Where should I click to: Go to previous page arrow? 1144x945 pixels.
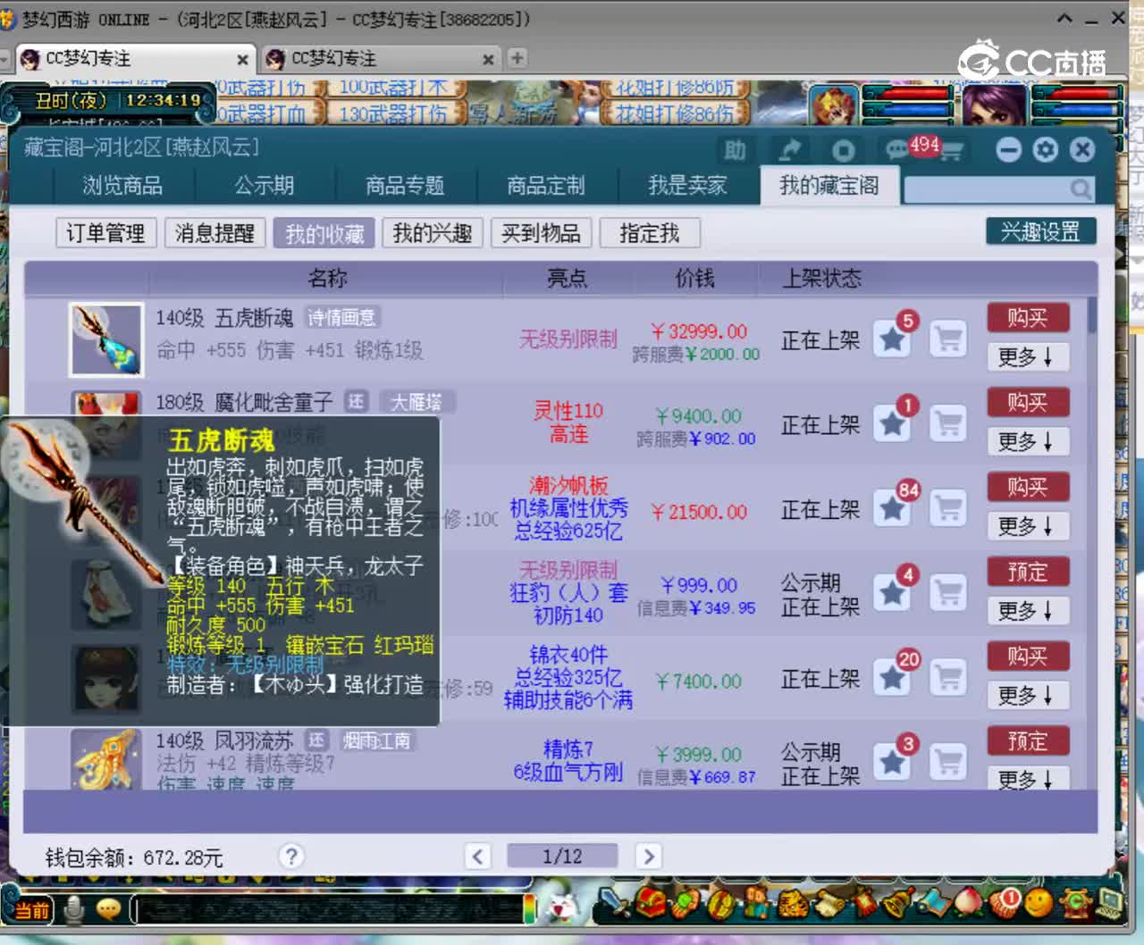(478, 857)
